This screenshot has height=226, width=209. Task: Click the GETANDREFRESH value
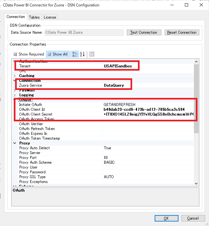(119, 105)
